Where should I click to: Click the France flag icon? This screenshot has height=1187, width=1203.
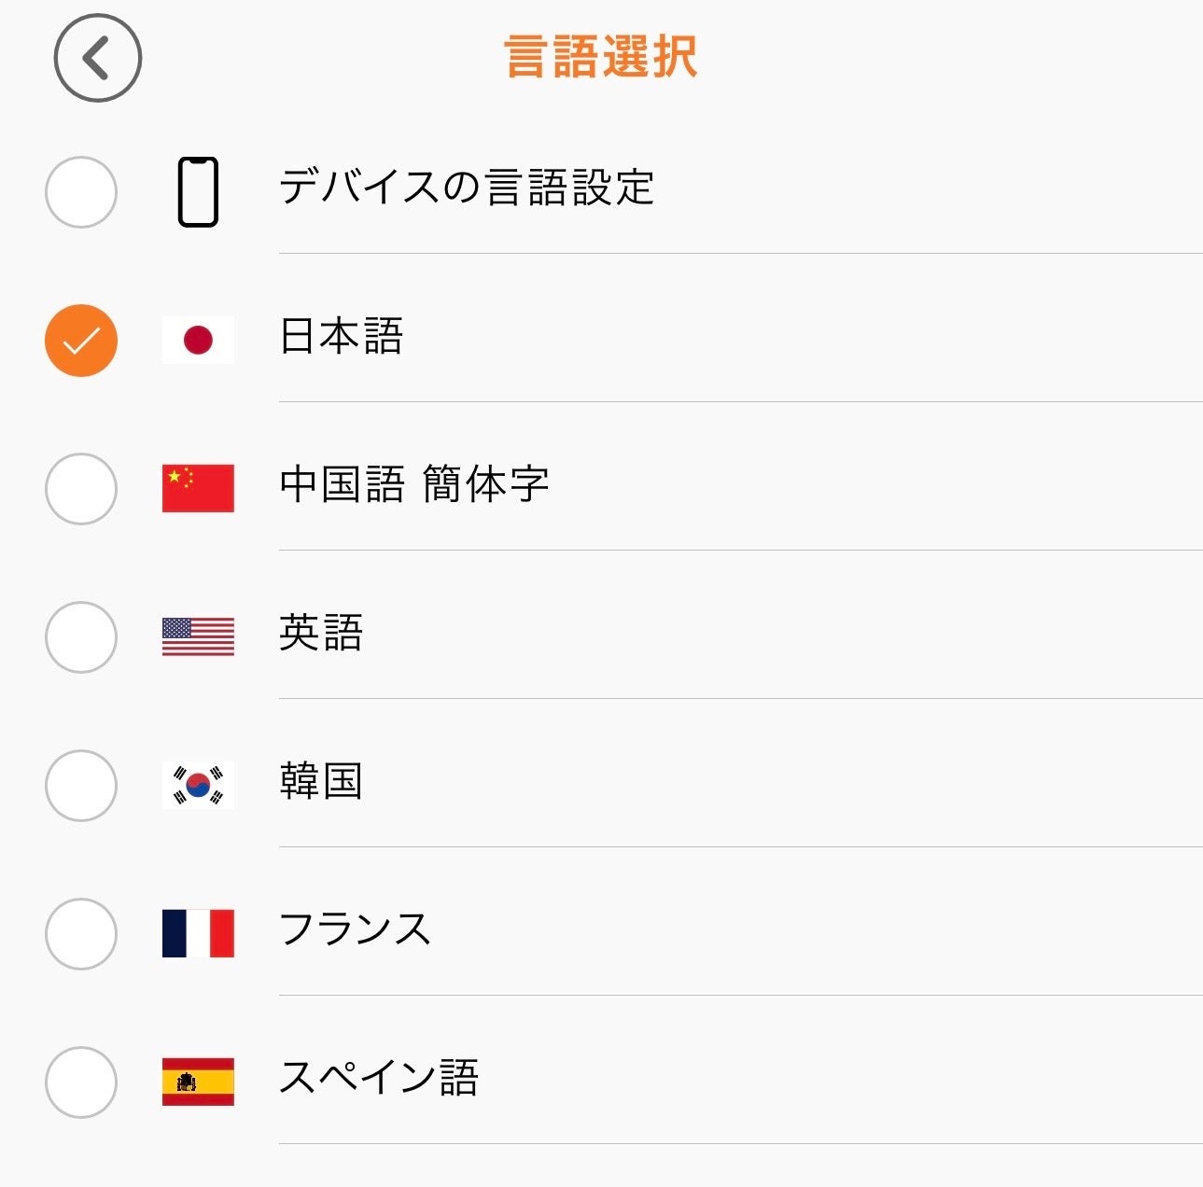tap(198, 933)
